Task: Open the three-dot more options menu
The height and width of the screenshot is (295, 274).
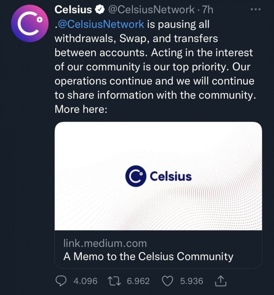Action: tap(255, 9)
